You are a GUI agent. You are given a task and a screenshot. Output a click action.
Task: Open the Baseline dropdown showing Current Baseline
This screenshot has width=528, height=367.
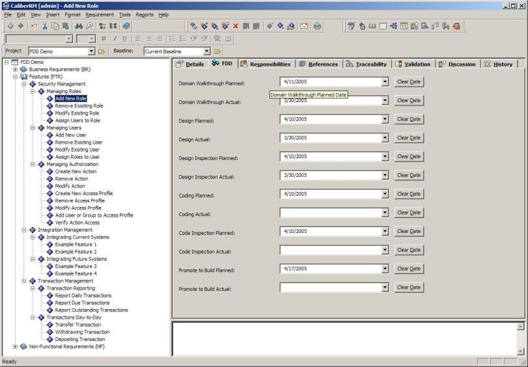click(x=207, y=51)
